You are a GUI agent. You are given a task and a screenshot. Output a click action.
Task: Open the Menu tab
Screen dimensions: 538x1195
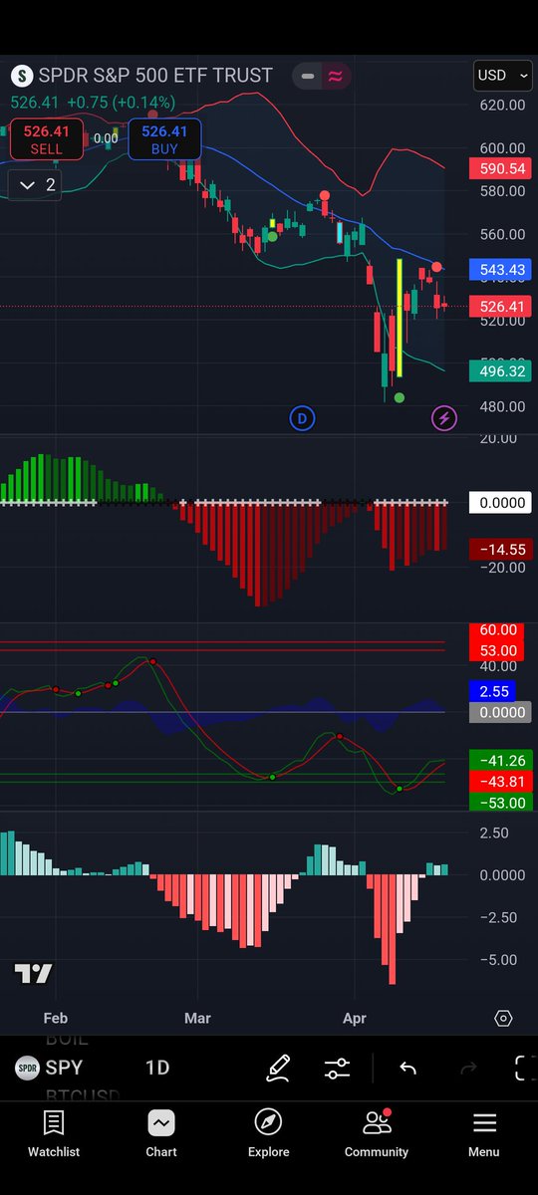coord(484,1135)
